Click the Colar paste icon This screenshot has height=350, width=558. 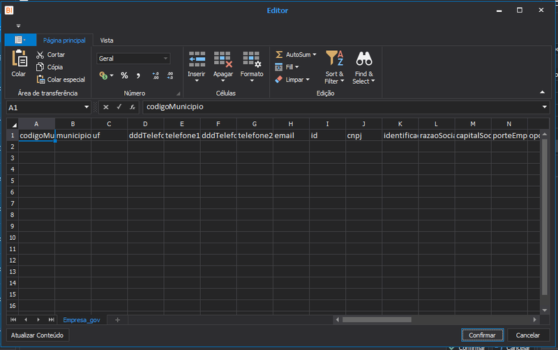click(20, 59)
